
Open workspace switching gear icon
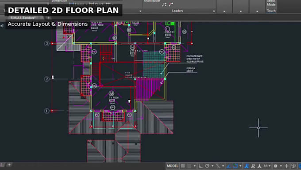(x=276, y=166)
